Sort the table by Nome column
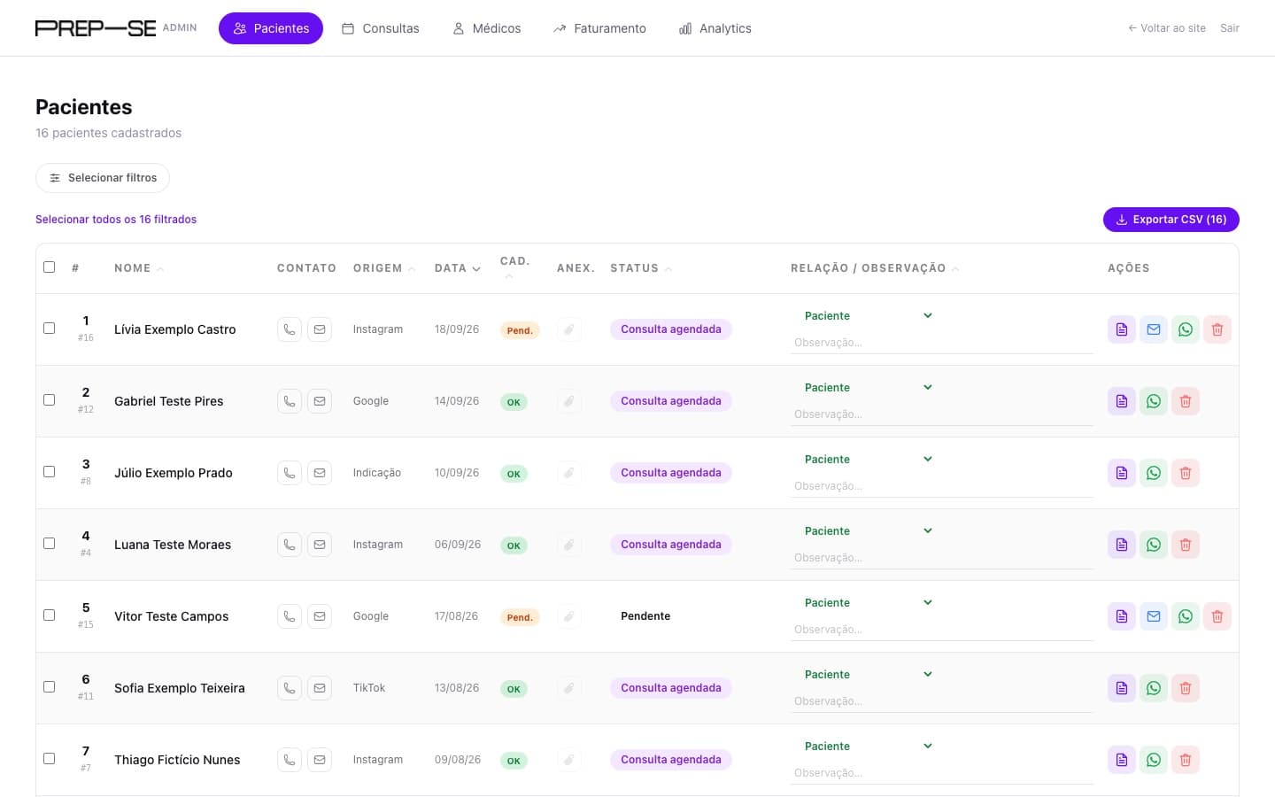The width and height of the screenshot is (1275, 797). [139, 268]
